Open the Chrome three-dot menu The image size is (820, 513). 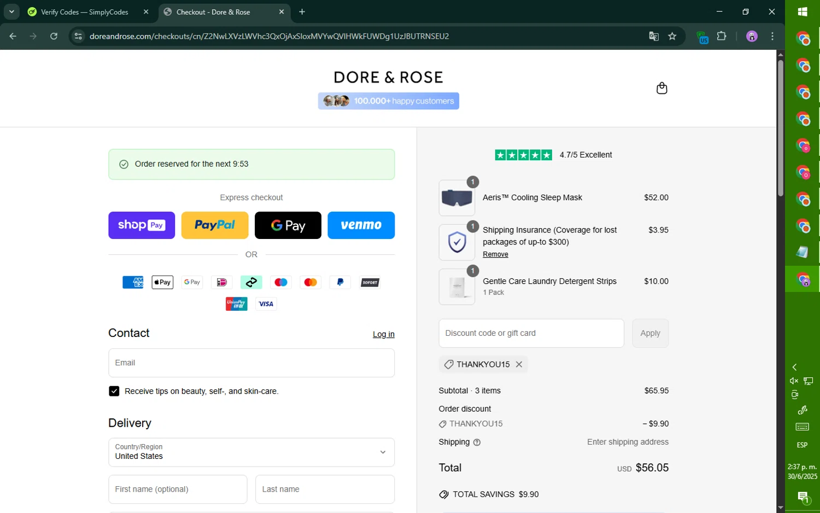(x=772, y=36)
